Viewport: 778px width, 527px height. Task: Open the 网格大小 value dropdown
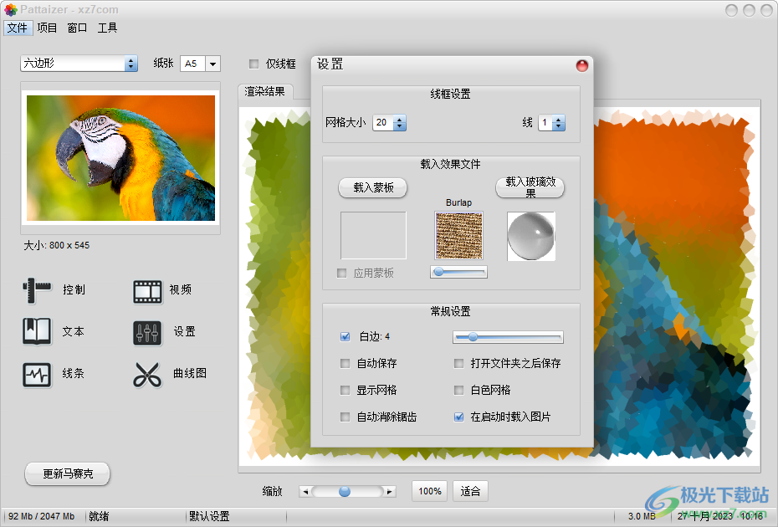(x=399, y=123)
